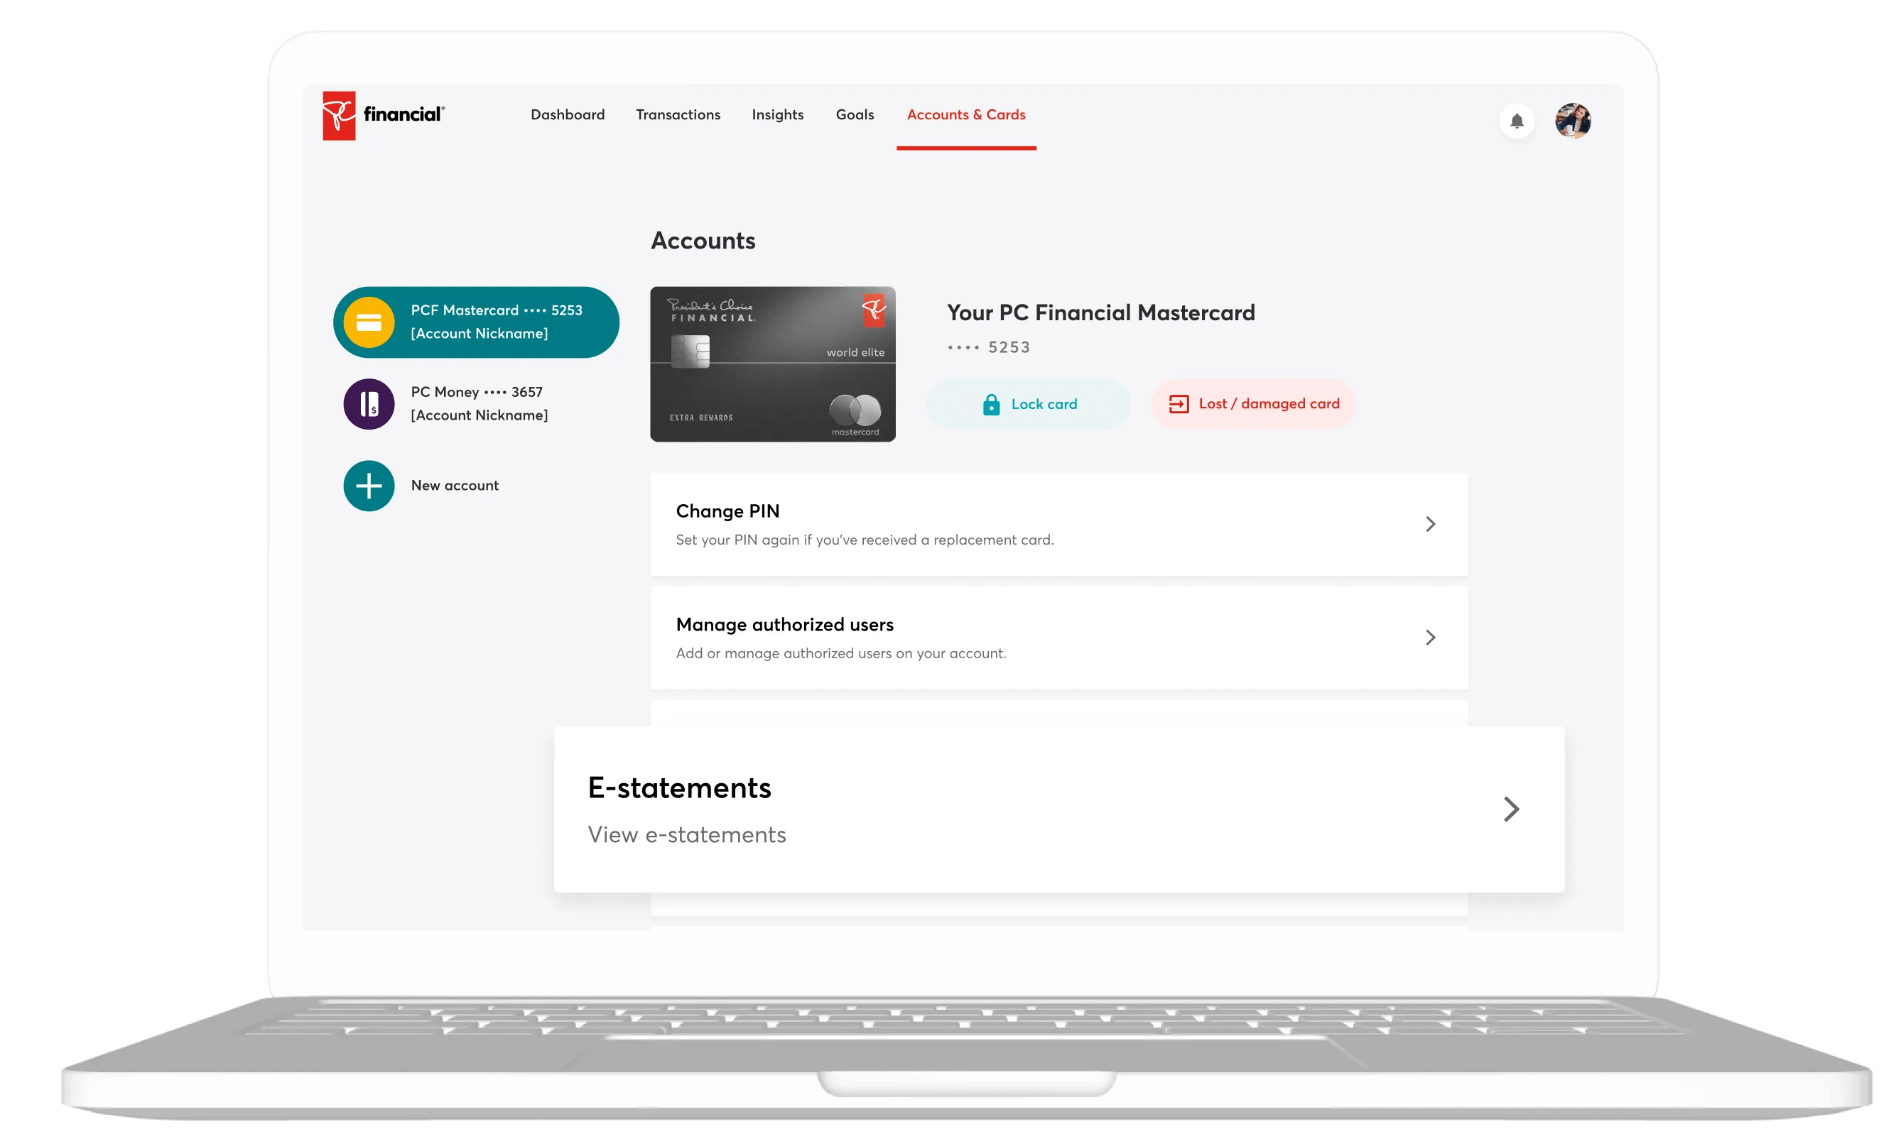
Task: Click the world elite card image
Action: click(x=772, y=364)
